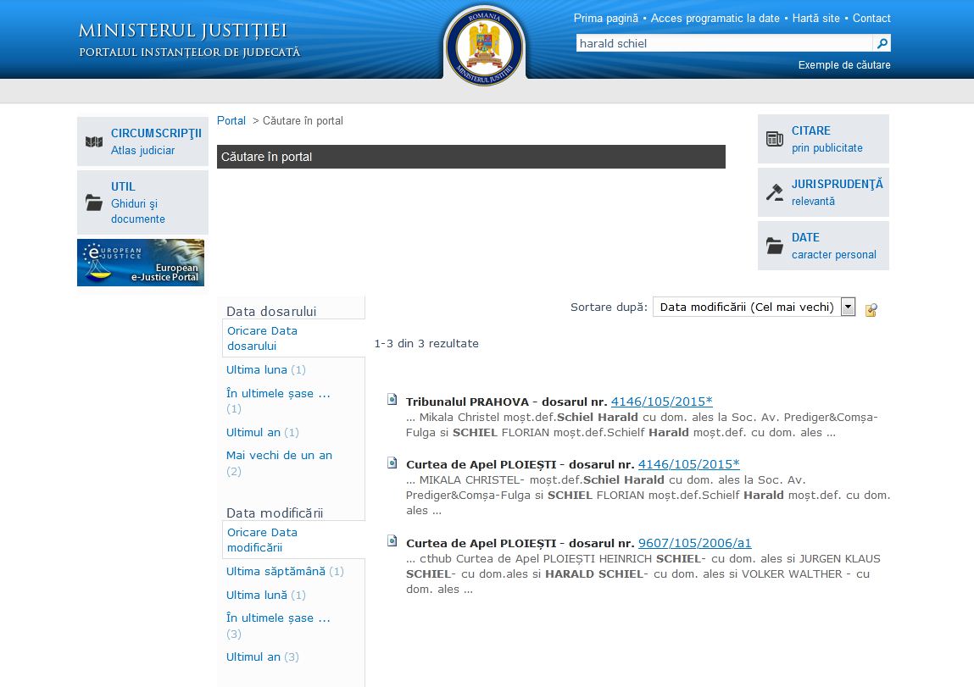Open Exemple de căutare link
This screenshot has width=974, height=687.
coord(843,65)
